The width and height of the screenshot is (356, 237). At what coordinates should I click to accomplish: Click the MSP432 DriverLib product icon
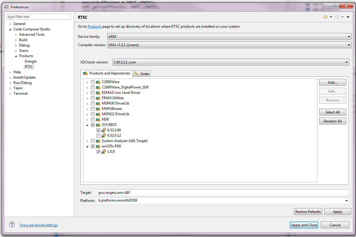pos(98,114)
